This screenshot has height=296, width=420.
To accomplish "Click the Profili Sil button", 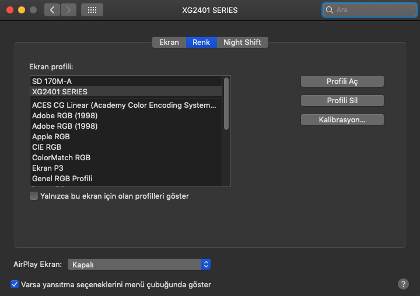I will [x=342, y=100].
